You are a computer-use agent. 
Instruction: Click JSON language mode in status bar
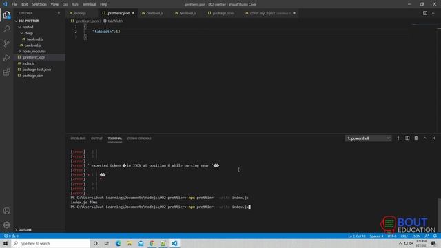click(416, 236)
